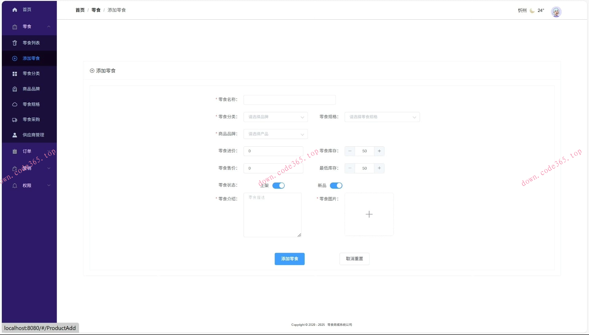This screenshot has width=589, height=335.
Task: Click the home icon in sidebar
Action: [14, 10]
